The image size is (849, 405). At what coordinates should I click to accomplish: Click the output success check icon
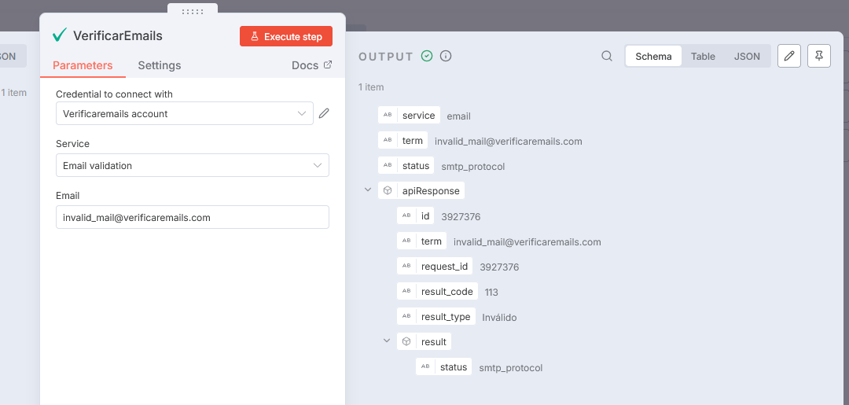(427, 57)
